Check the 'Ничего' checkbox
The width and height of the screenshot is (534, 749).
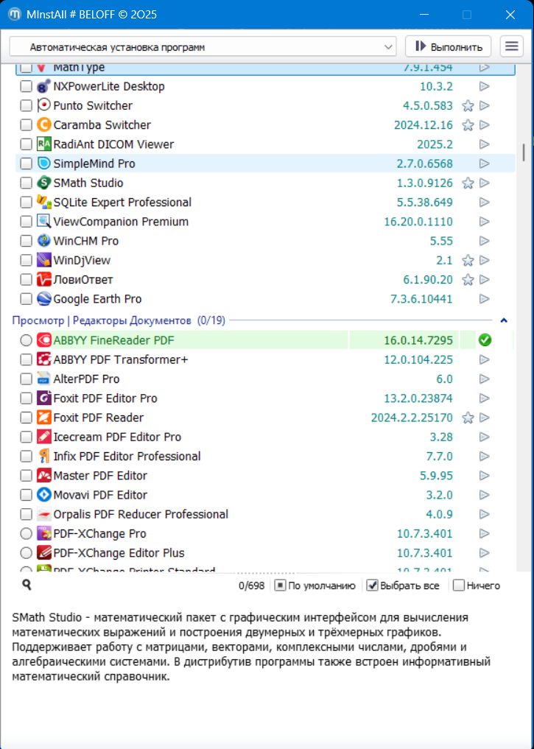click(x=459, y=586)
